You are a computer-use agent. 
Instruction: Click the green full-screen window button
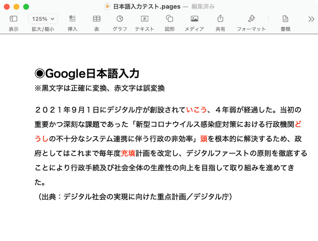coord(26,7)
